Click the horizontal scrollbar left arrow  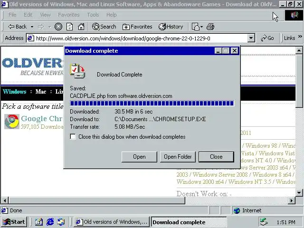(5, 200)
